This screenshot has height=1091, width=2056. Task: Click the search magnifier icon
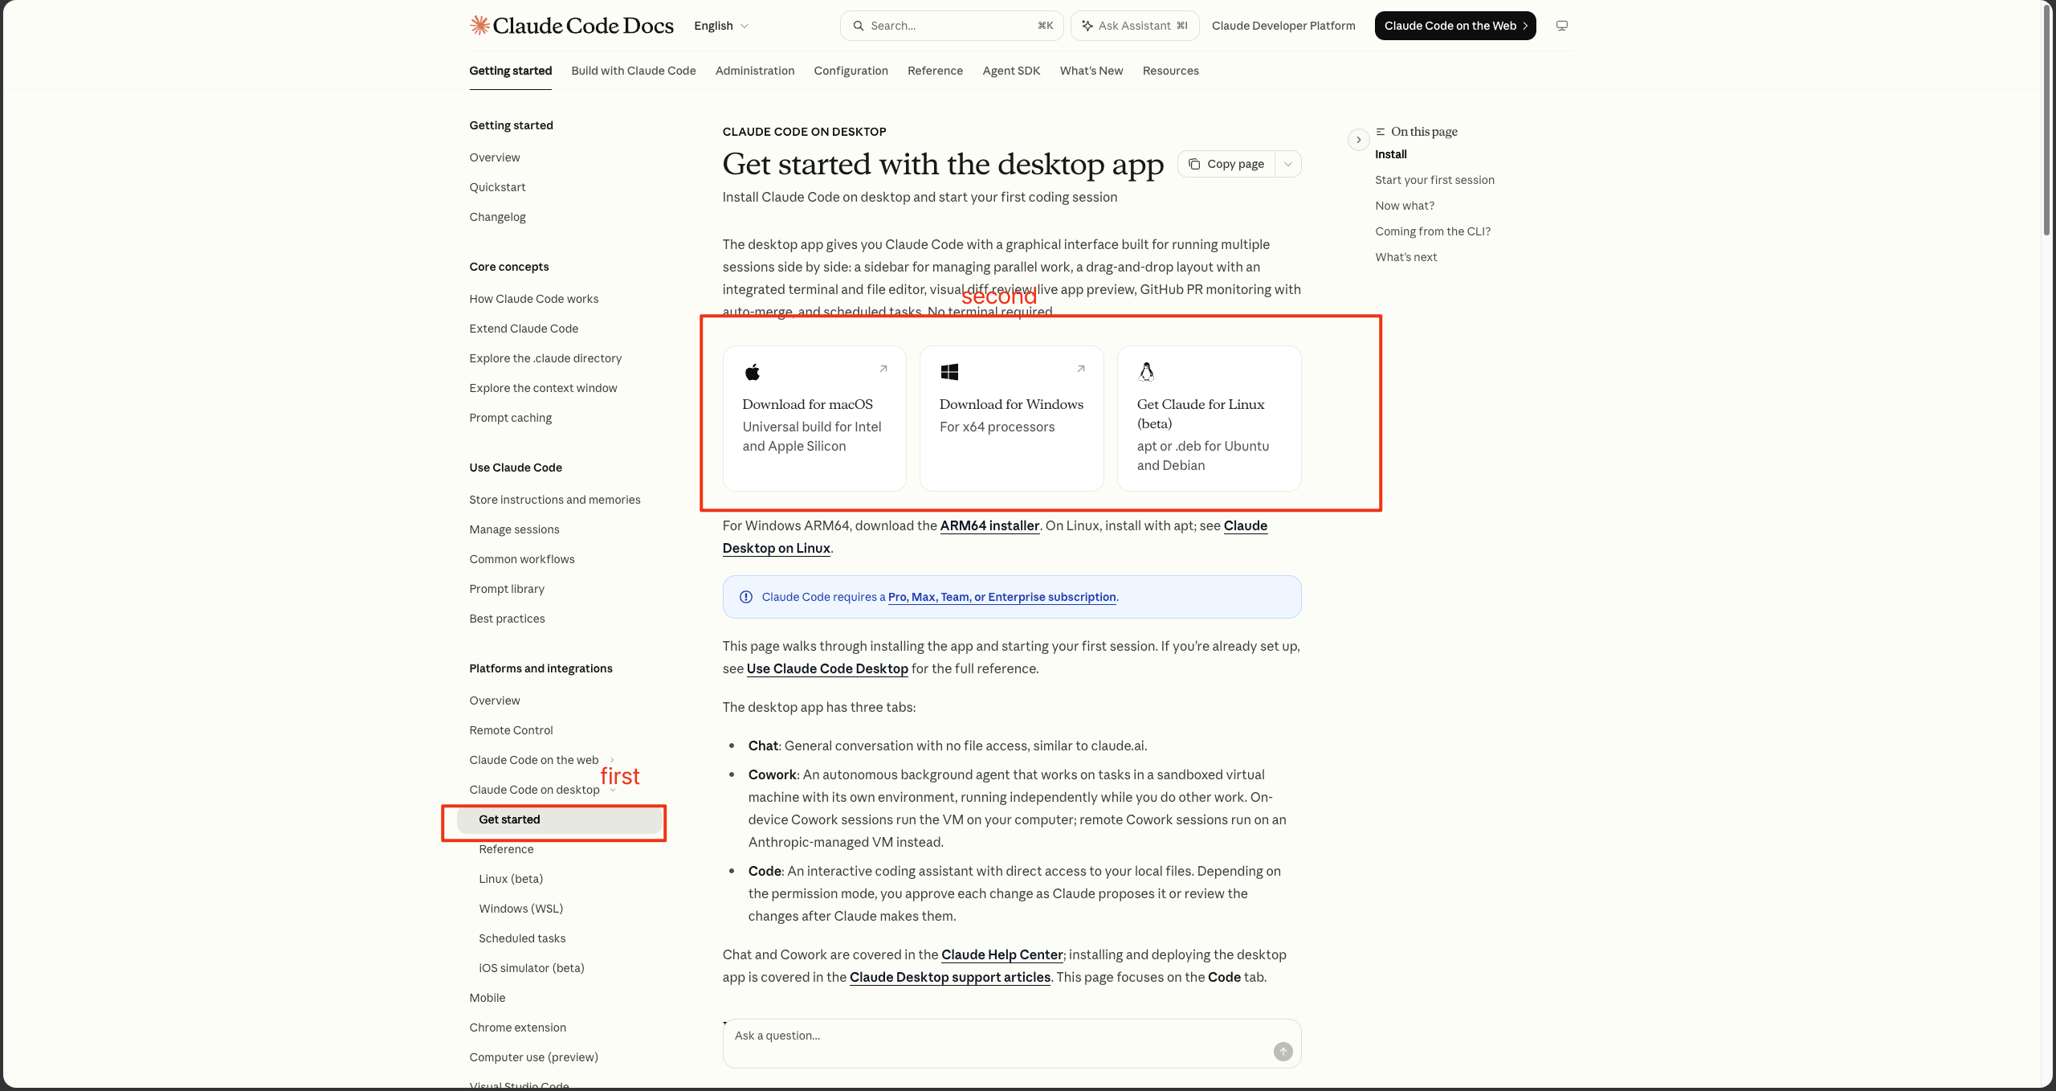(859, 26)
